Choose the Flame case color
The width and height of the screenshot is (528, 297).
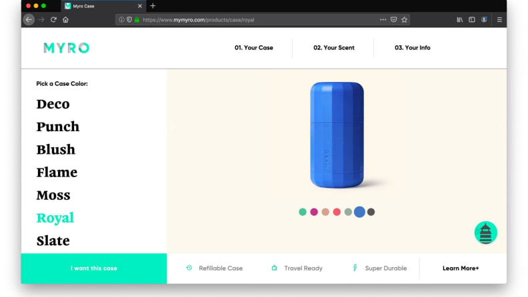(57, 172)
